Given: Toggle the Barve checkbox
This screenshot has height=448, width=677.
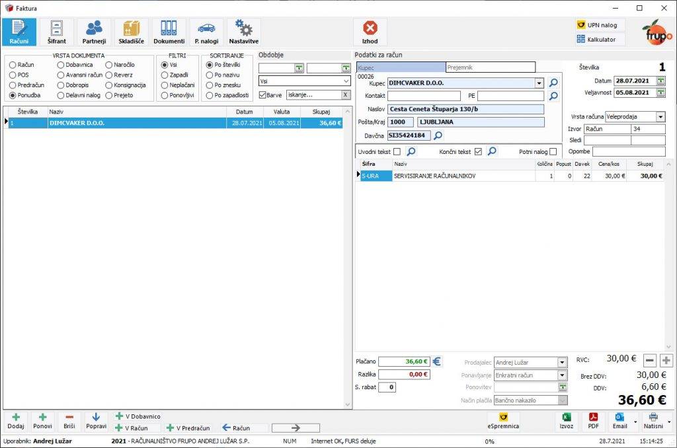Looking at the screenshot, I should (x=262, y=95).
